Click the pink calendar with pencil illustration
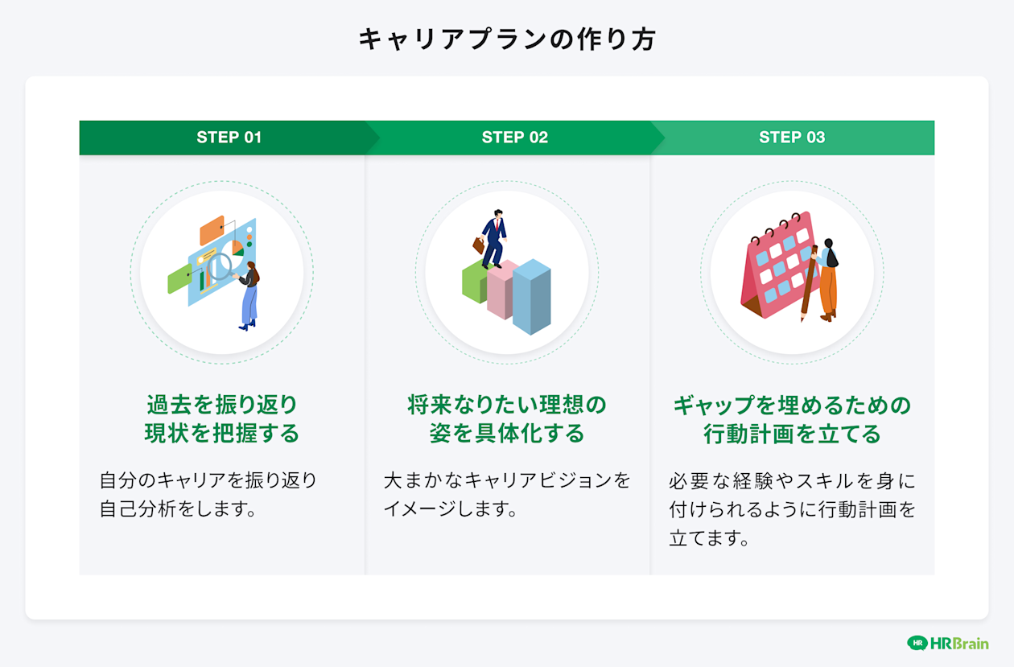 pos(790,267)
